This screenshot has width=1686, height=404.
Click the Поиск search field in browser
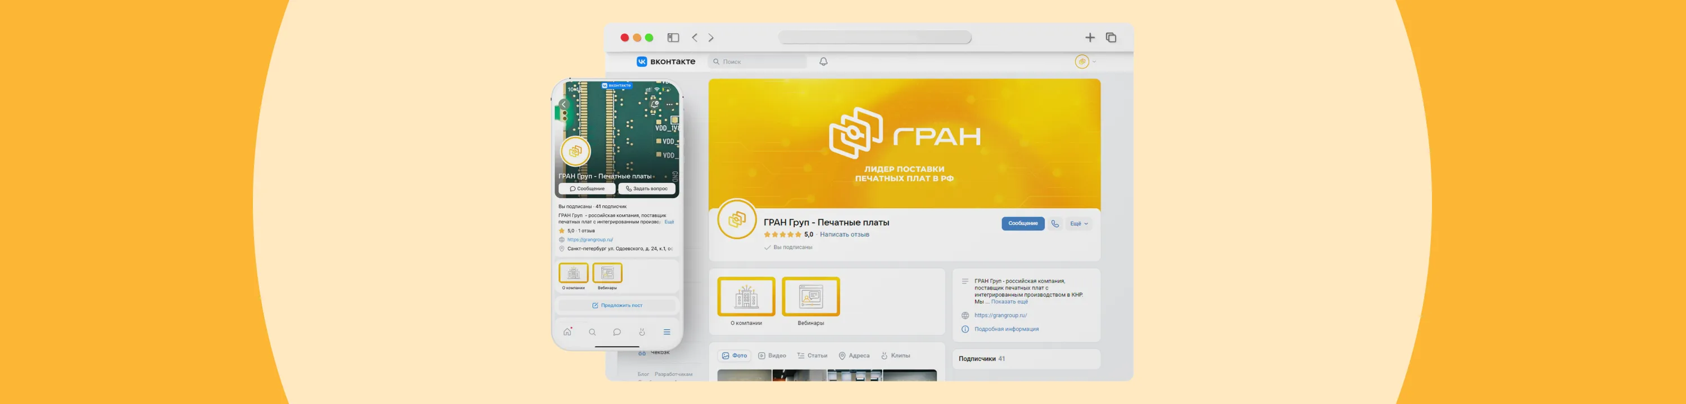pyautogui.click(x=757, y=62)
